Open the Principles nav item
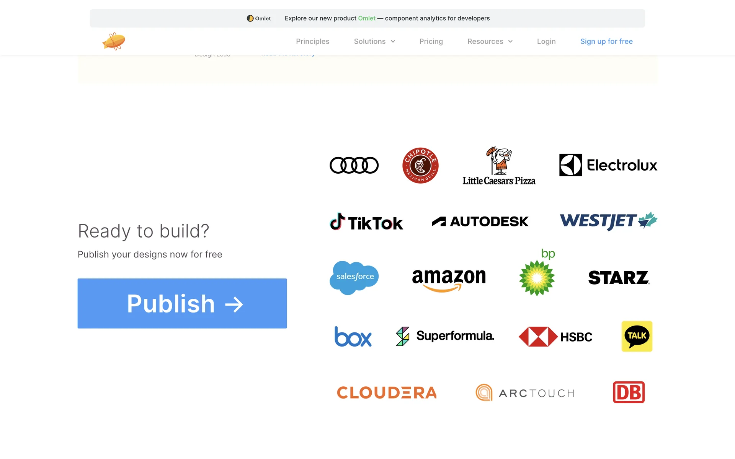 (312, 41)
